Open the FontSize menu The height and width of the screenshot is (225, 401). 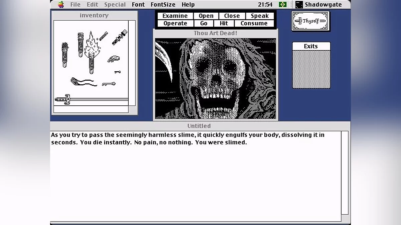point(163,4)
